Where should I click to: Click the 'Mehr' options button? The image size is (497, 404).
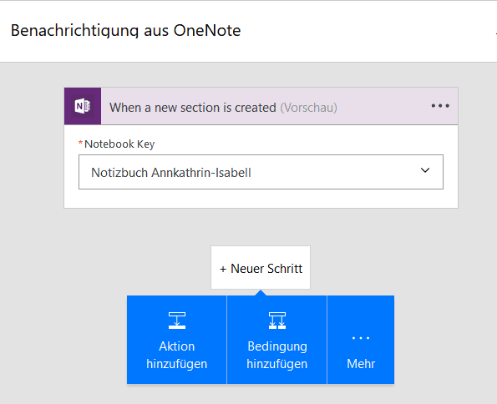(x=361, y=340)
